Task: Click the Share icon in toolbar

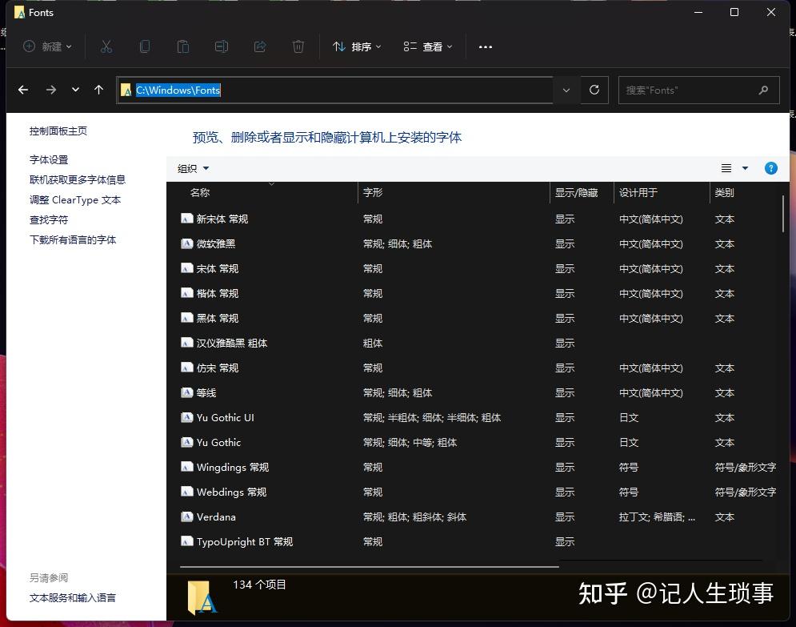Action: pos(260,46)
